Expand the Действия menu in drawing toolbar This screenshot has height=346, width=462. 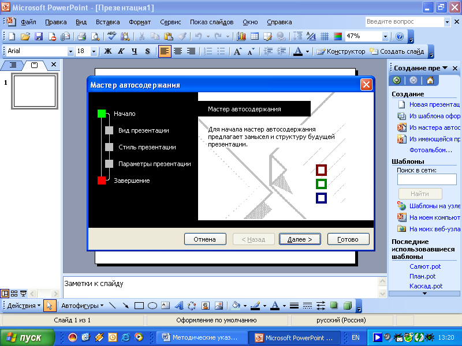tap(24, 306)
